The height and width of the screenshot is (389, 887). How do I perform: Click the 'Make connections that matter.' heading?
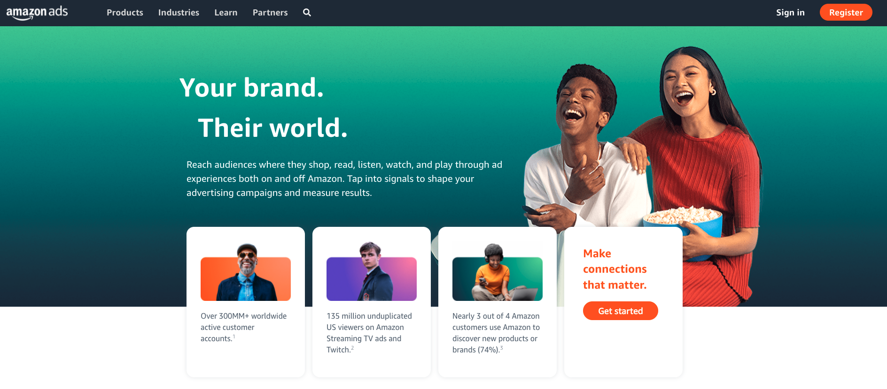pyautogui.click(x=615, y=269)
